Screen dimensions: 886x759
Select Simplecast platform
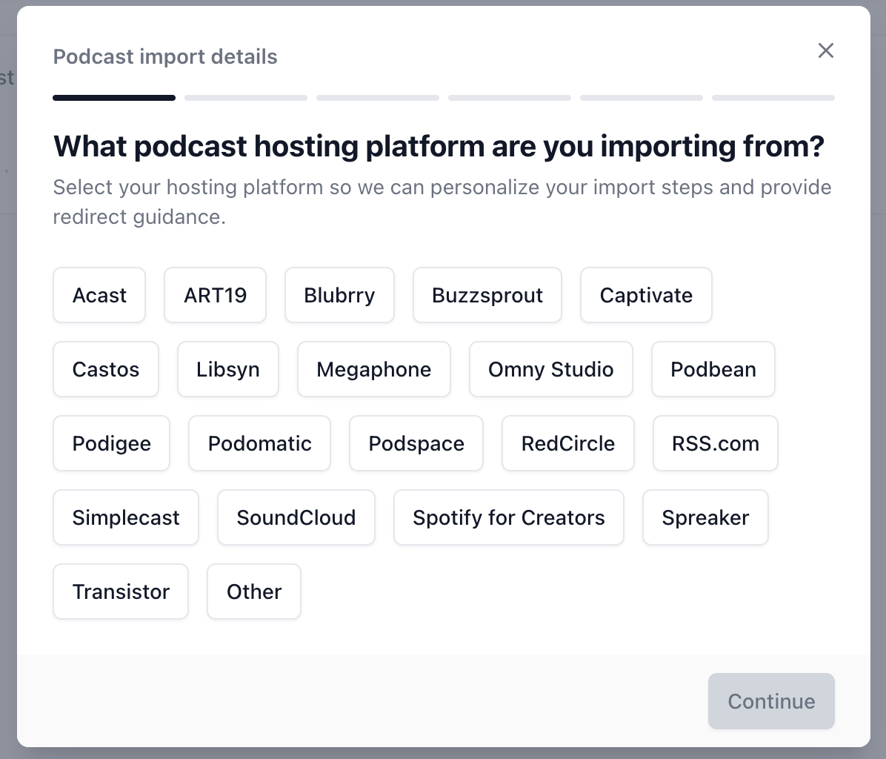(126, 517)
